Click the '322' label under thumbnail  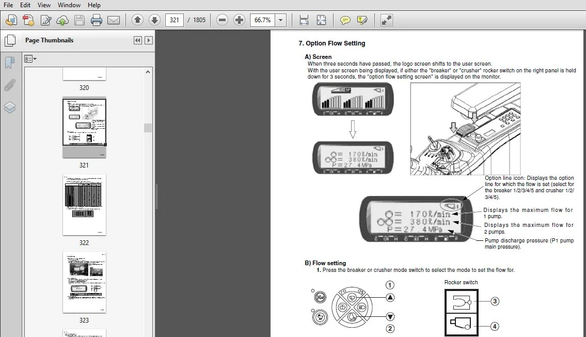pyautogui.click(x=84, y=243)
